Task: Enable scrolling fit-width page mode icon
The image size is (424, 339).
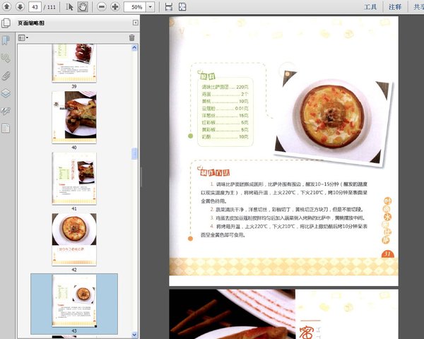Action: tap(169, 7)
